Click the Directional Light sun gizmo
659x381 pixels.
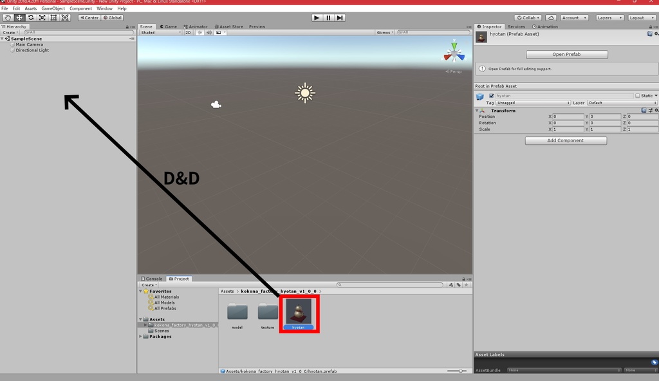point(305,93)
